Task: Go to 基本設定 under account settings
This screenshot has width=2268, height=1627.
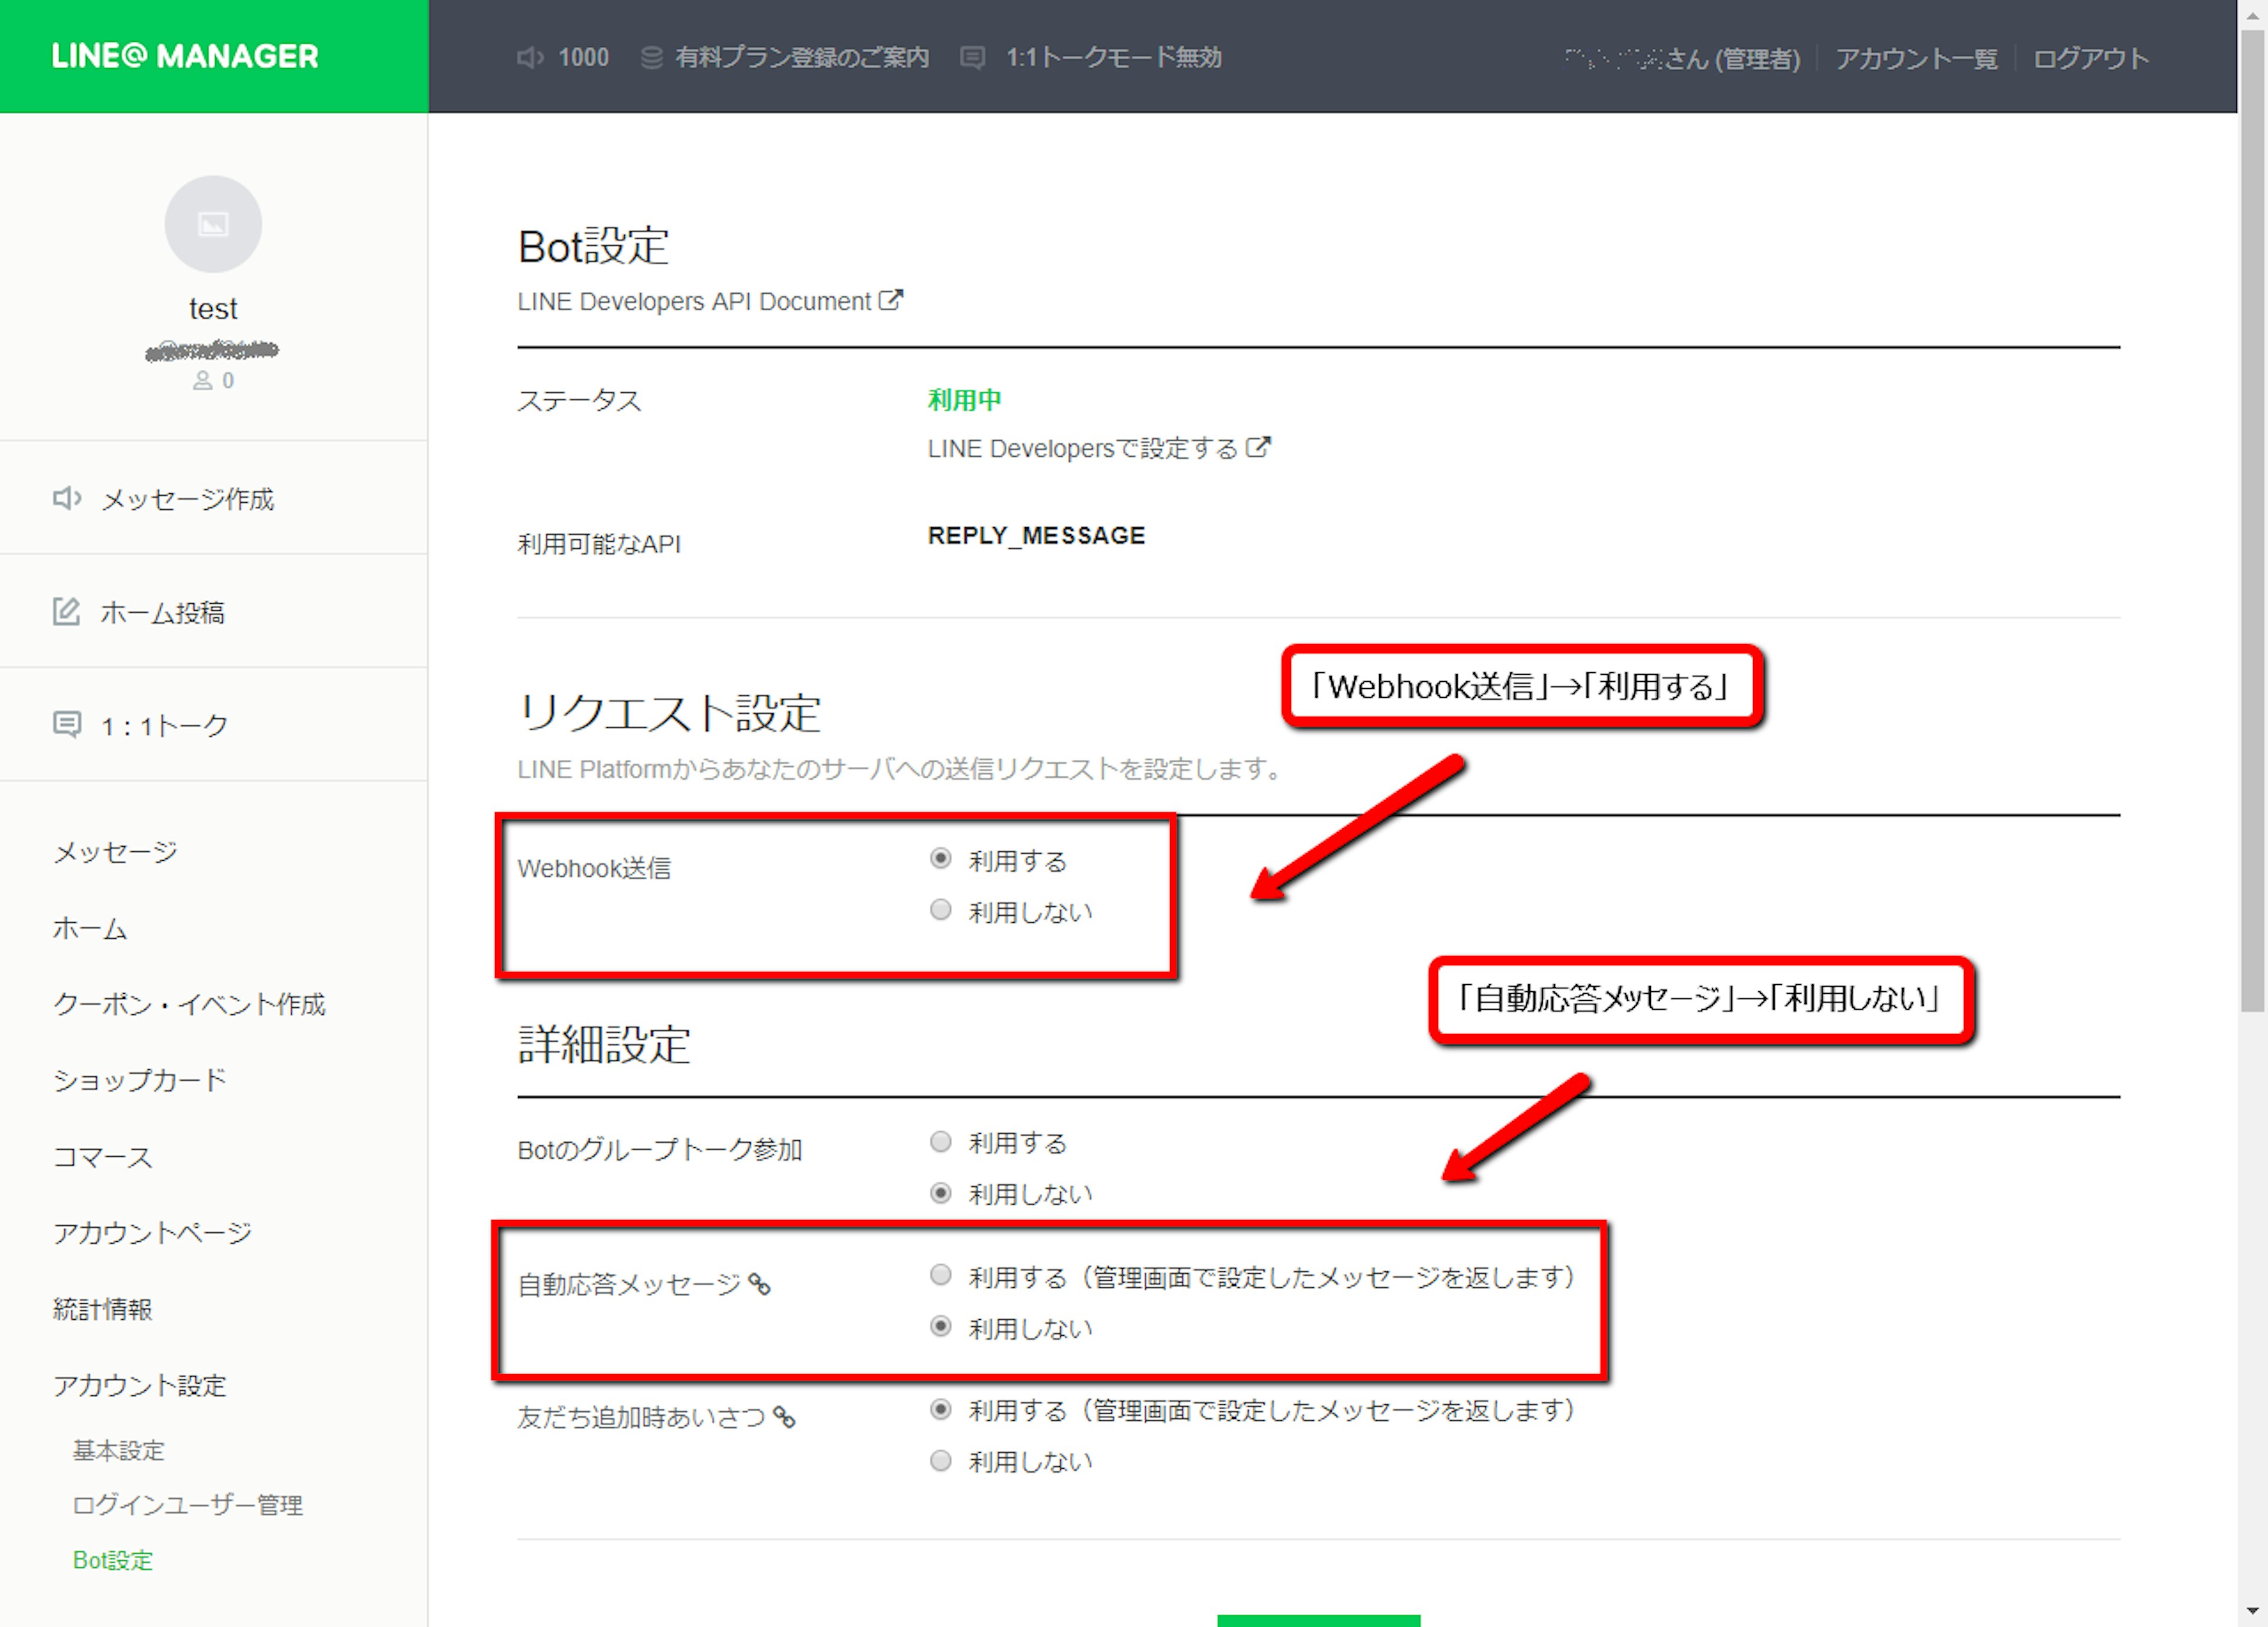Action: pyautogui.click(x=118, y=1450)
